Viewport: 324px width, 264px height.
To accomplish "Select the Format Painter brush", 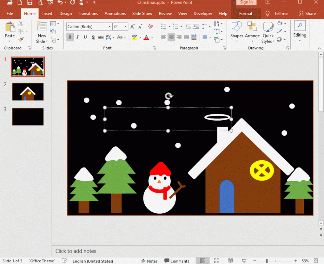I will [21, 39].
